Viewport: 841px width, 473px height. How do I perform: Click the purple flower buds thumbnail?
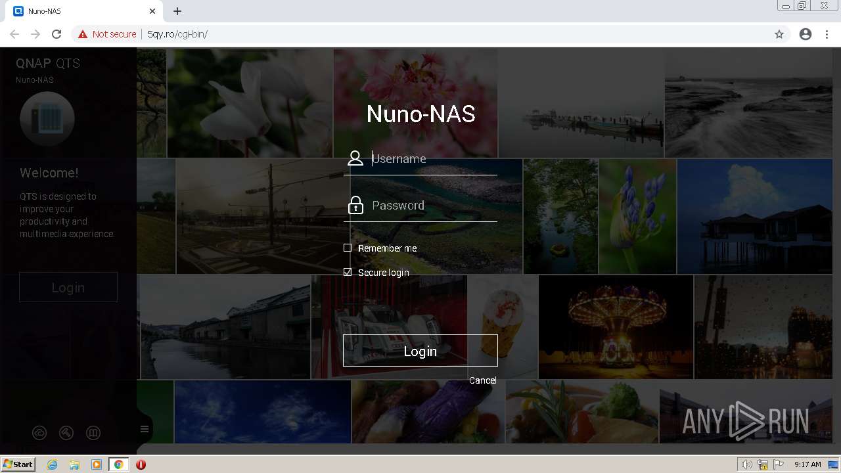pyautogui.click(x=637, y=216)
